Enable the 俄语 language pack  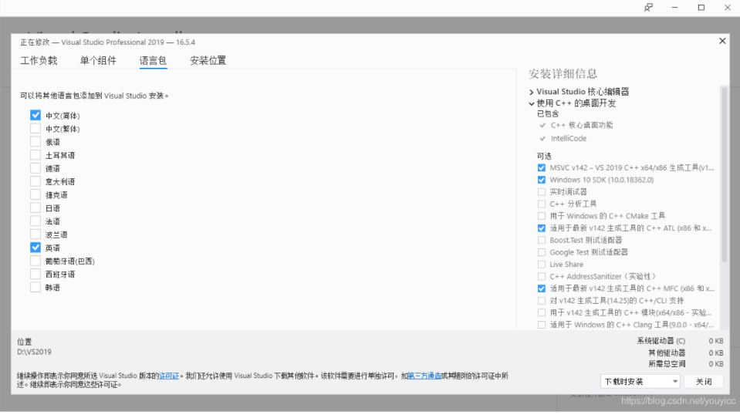[35, 141]
